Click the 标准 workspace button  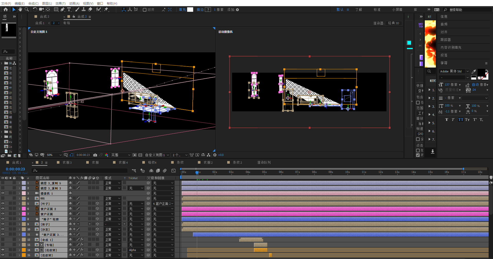coord(377,10)
